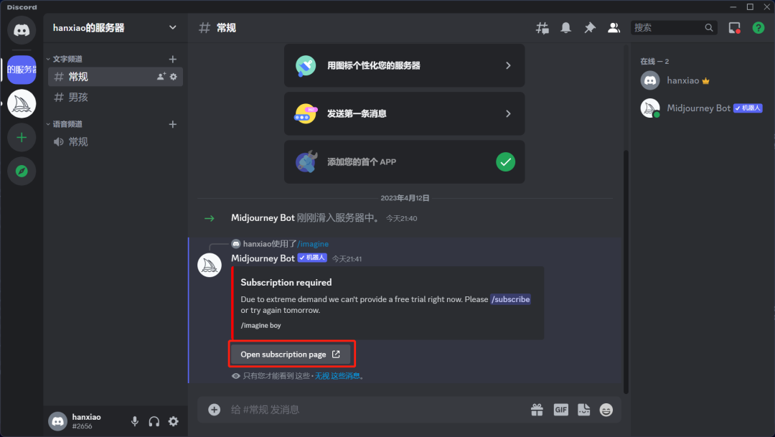775x437 pixels.
Task: Open the sticker picker icon
Action: tap(583, 410)
